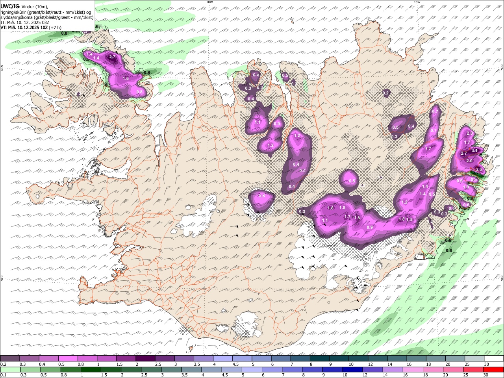Select the darkest green 1 swatch, lower legend row
This screenshot has width=504, height=378.
[x=91, y=370]
